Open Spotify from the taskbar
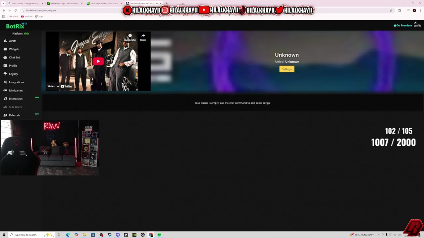This screenshot has width=424, height=238. [x=159, y=235]
